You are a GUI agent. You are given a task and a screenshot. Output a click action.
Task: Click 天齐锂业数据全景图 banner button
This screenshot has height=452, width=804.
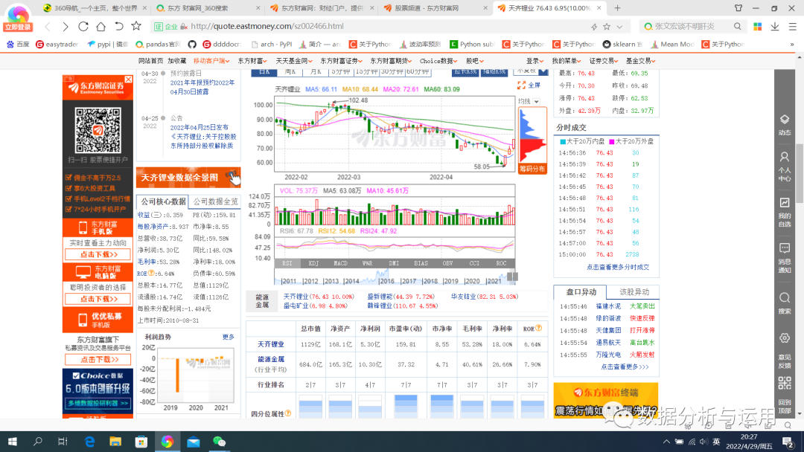(188, 178)
